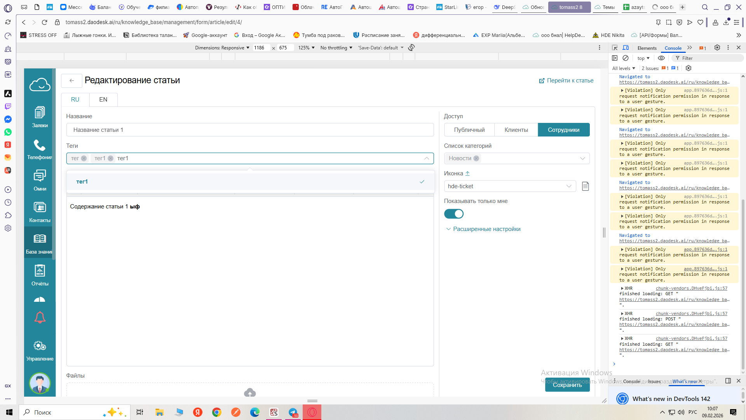Open the hde-ticket icon dropdown

509,186
